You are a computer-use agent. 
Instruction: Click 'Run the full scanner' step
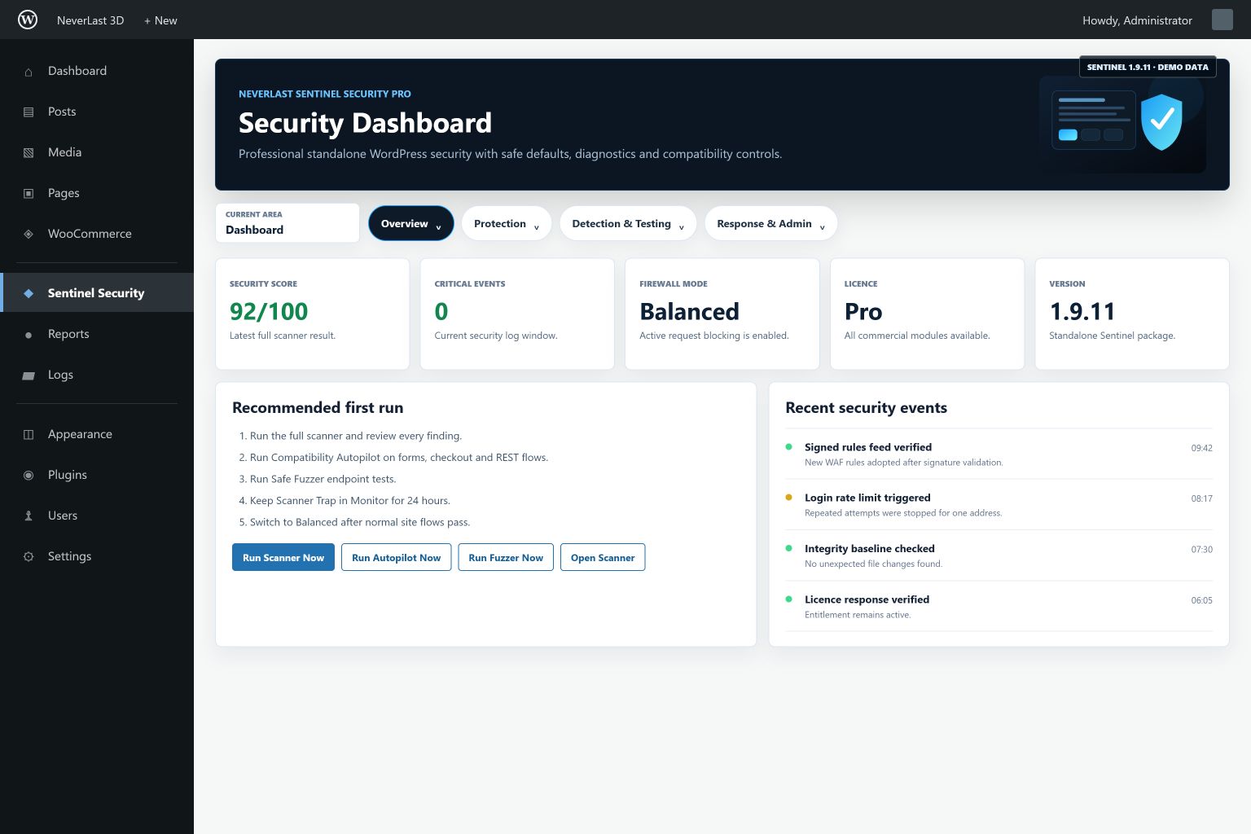(356, 436)
